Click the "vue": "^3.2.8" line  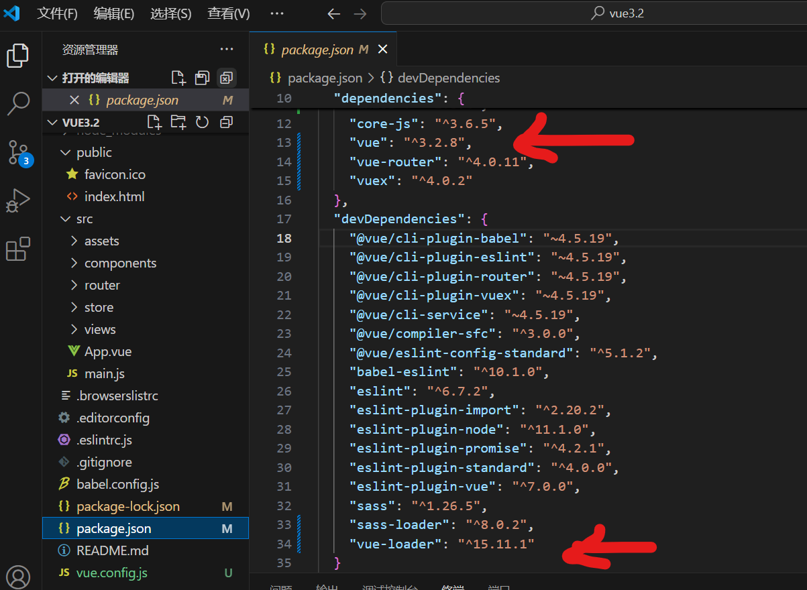[x=411, y=142]
